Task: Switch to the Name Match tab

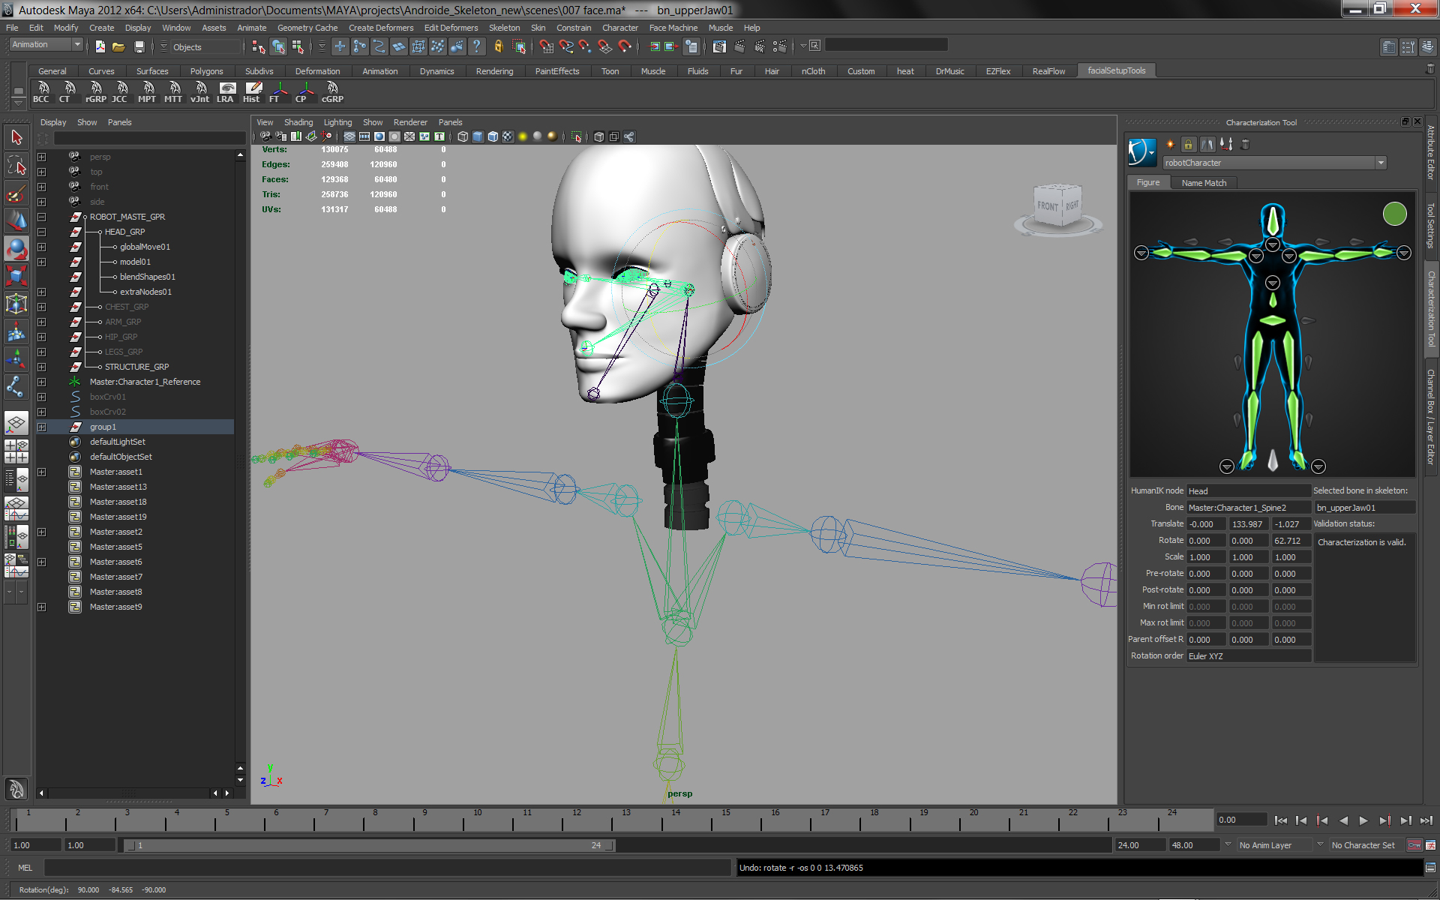Action: click(x=1204, y=183)
